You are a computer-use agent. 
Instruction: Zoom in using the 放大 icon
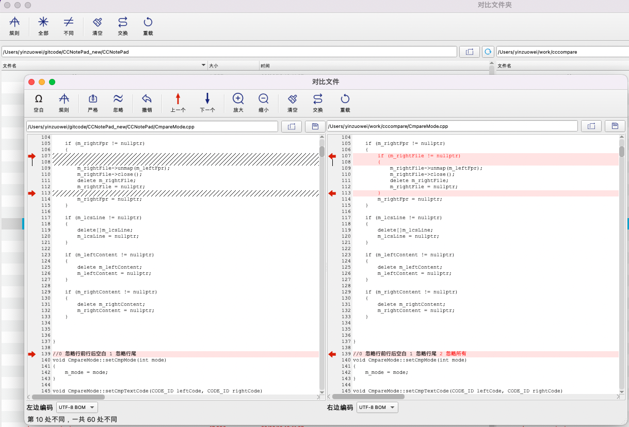click(238, 102)
